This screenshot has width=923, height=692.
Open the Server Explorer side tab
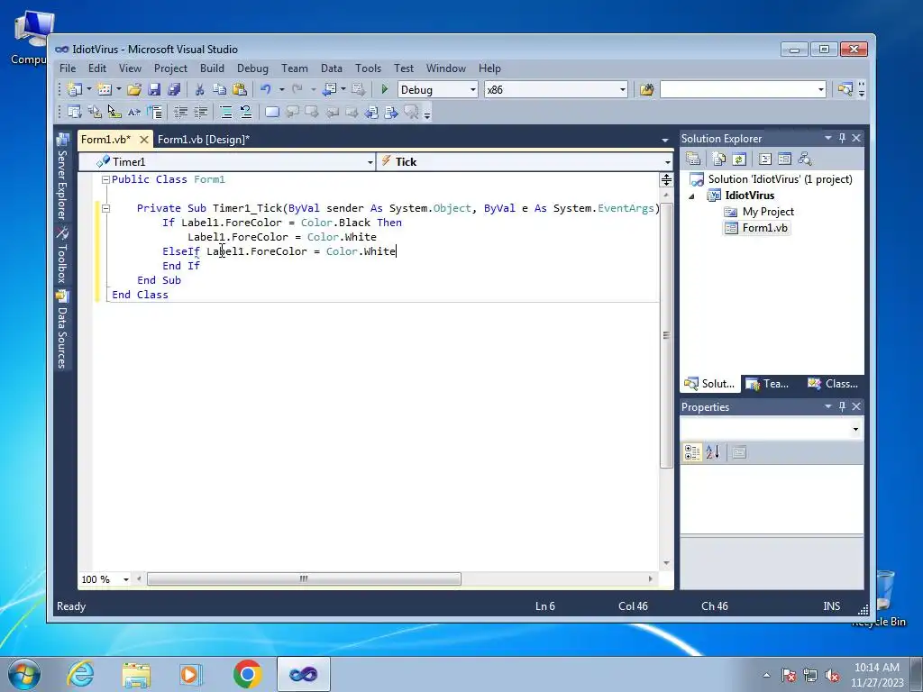tap(62, 178)
